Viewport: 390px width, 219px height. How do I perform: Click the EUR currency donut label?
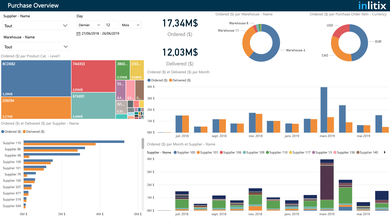coord(378,42)
